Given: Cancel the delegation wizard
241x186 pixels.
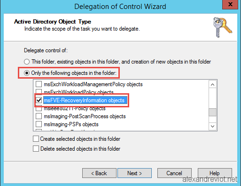Looking at the screenshot, I should 174,173.
